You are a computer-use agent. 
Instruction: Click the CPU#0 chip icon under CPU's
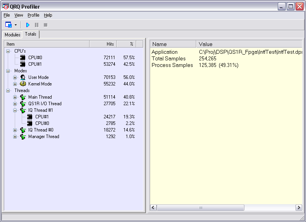[x=23, y=58]
